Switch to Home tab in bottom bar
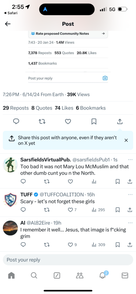The width and height of the screenshot is (136, 294). 11,275
